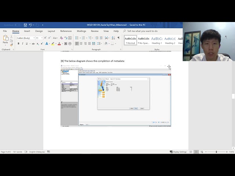
Task: Clear all formatting icon
Action: coord(61,38)
